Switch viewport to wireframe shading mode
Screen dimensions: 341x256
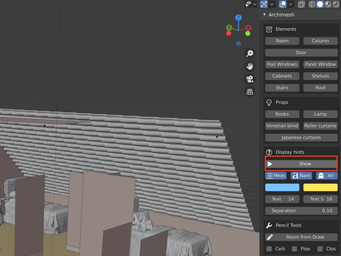tap(312, 4)
